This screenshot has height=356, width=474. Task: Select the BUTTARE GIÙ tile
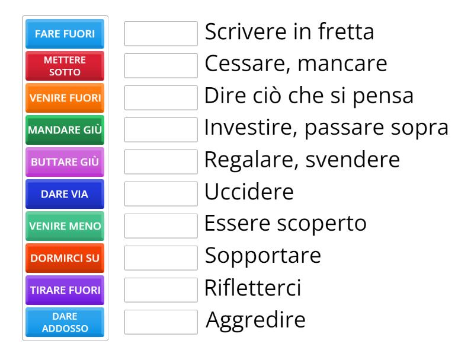click(x=65, y=162)
